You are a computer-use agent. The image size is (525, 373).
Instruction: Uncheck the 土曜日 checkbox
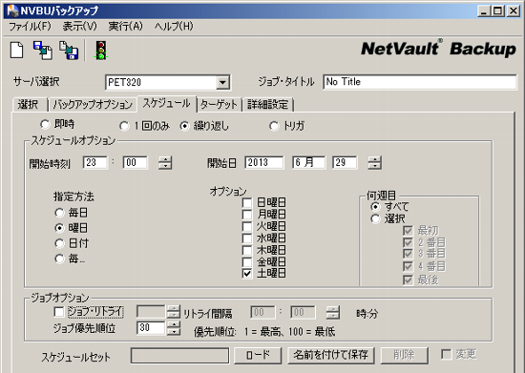coord(247,274)
